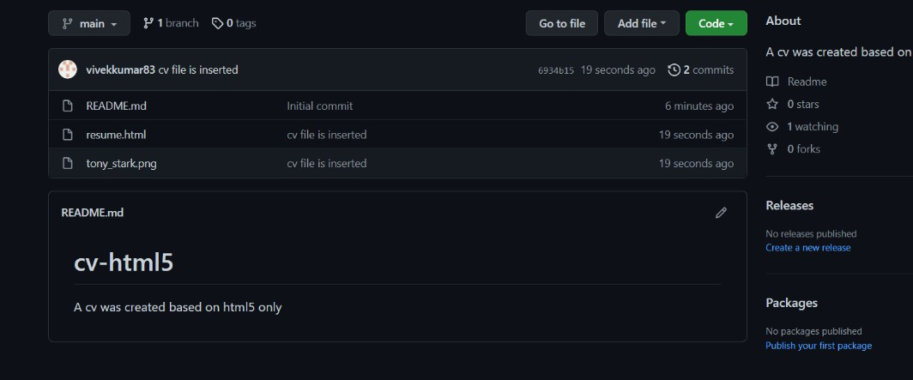Screen dimensions: 913x380
Task: Click Publish your first package link
Action: click(x=819, y=346)
